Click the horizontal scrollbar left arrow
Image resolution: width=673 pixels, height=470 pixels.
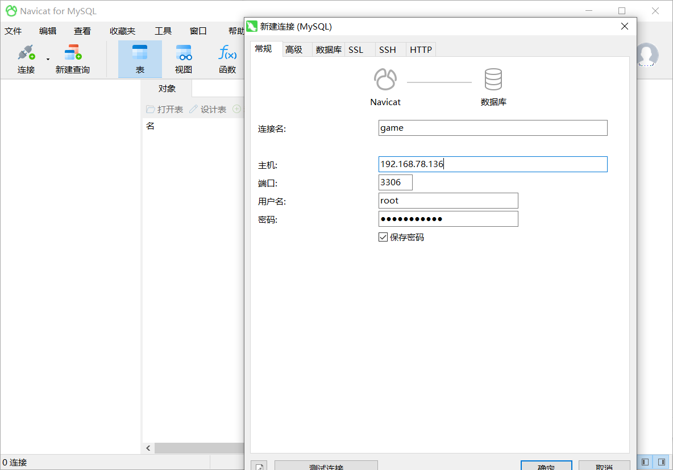(x=148, y=448)
